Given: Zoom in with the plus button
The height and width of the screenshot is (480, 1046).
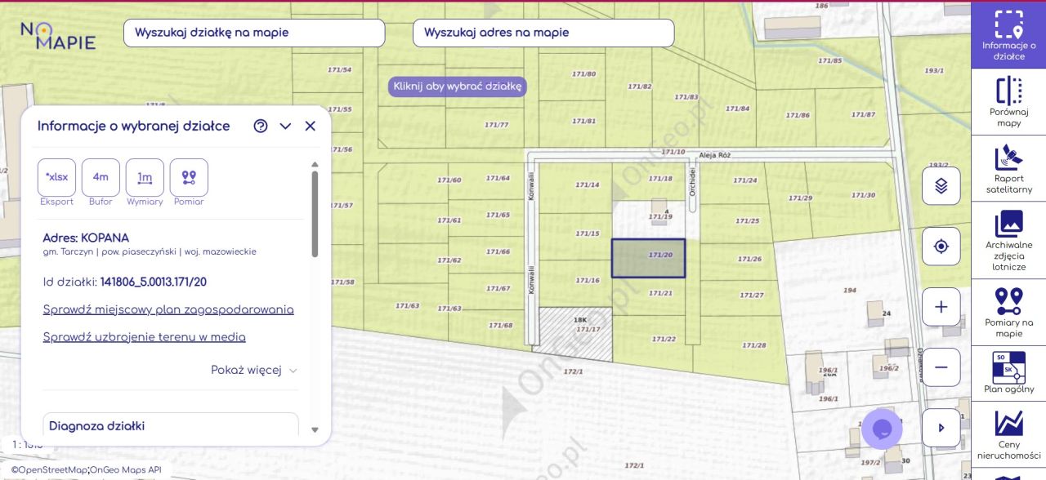Looking at the screenshot, I should tap(941, 307).
